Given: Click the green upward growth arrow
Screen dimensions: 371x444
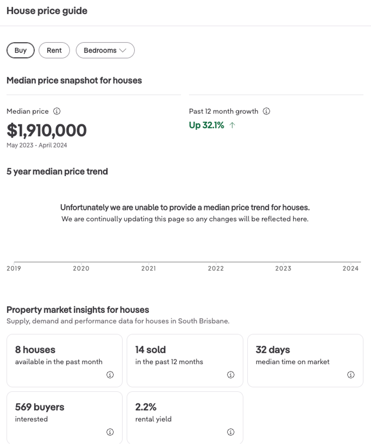Looking at the screenshot, I should tap(232, 126).
